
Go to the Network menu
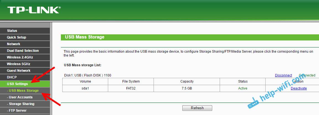pos(14,44)
